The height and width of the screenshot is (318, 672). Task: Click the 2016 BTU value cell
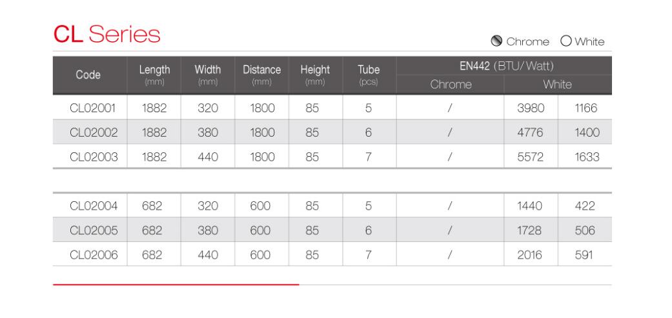[530, 255]
